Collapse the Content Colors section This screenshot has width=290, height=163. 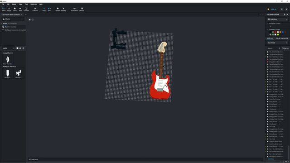tap(268, 29)
